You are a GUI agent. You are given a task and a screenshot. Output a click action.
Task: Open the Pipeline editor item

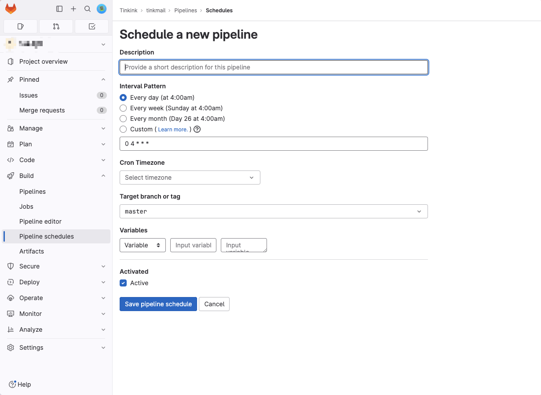pyautogui.click(x=56, y=221)
